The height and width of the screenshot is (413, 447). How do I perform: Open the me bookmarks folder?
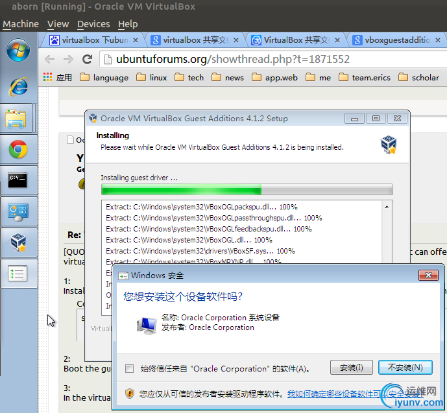click(318, 77)
